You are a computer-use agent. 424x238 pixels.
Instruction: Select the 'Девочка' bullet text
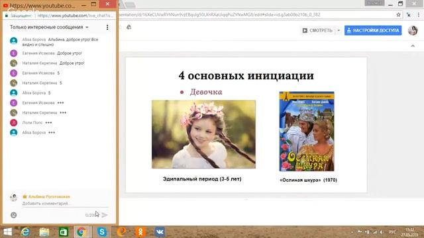point(206,92)
